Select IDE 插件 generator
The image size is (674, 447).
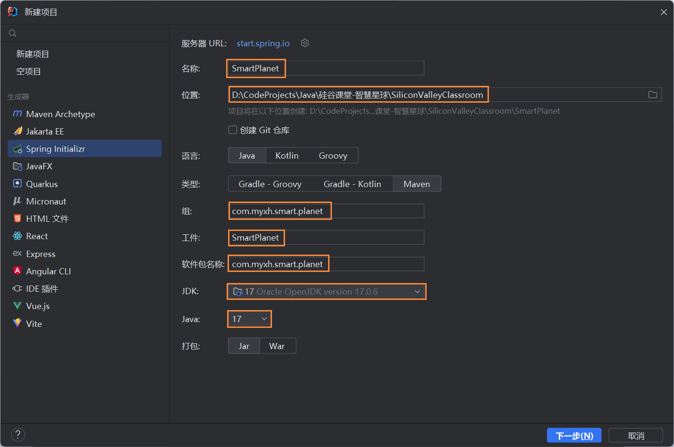click(x=85, y=288)
